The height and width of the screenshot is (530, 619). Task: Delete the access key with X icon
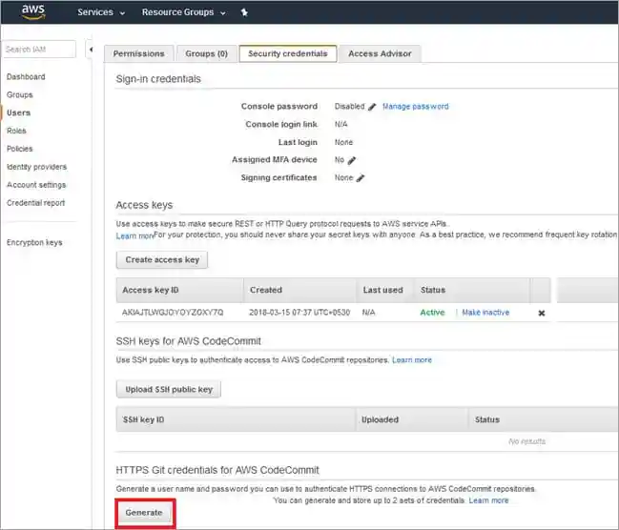click(x=542, y=313)
